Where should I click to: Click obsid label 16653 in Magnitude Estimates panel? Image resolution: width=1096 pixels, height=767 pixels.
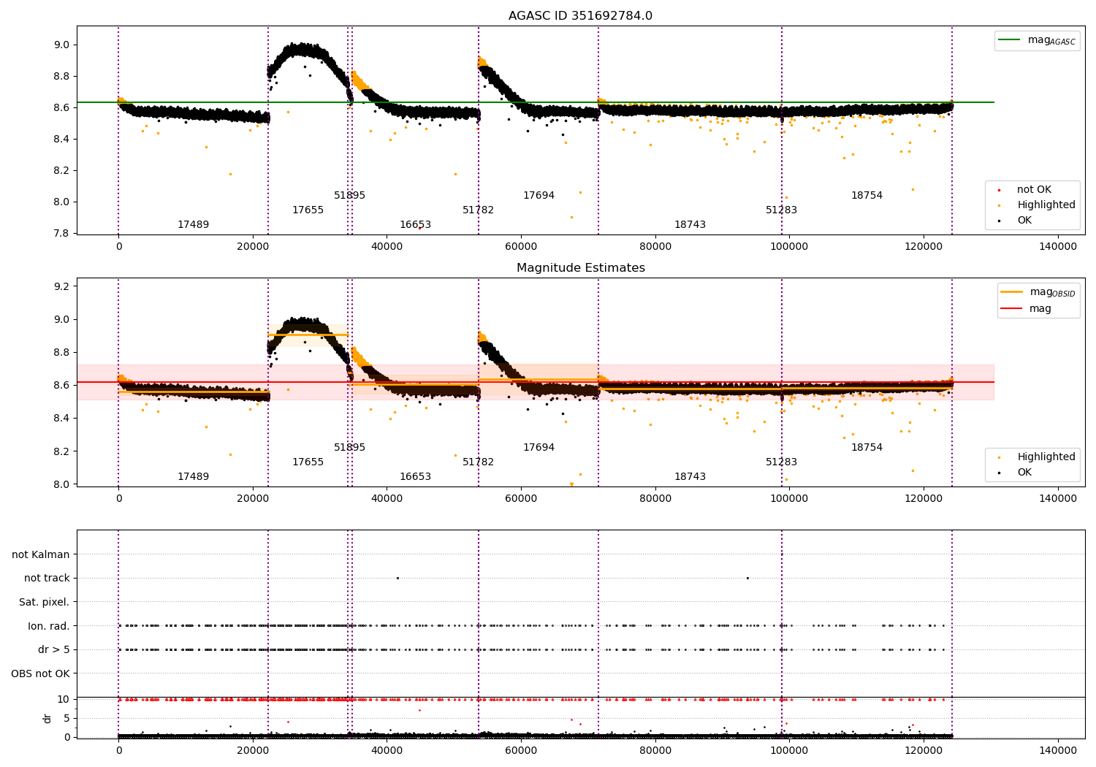[415, 476]
